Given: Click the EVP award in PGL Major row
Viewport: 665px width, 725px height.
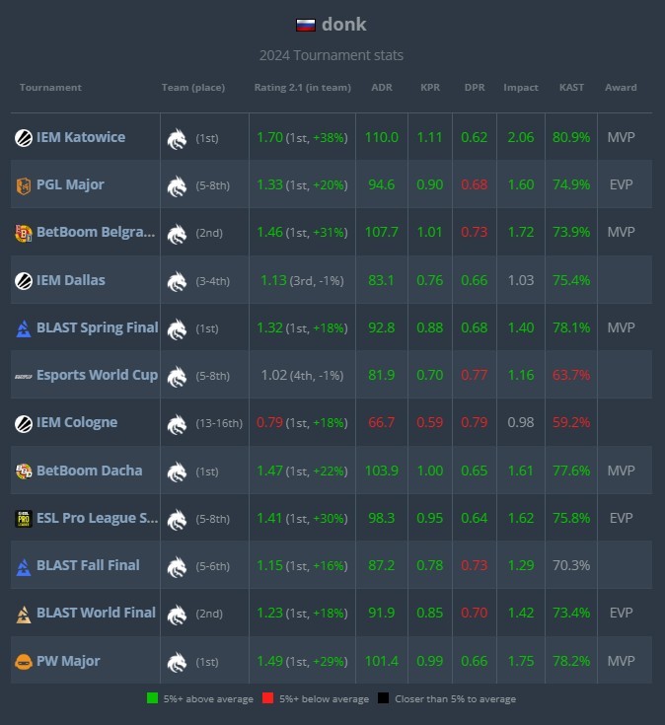Looking at the screenshot, I should click(x=621, y=185).
